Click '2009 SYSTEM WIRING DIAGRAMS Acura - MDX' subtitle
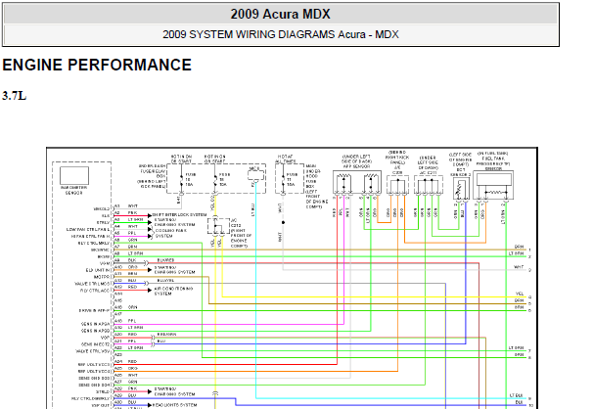 pyautogui.click(x=281, y=34)
